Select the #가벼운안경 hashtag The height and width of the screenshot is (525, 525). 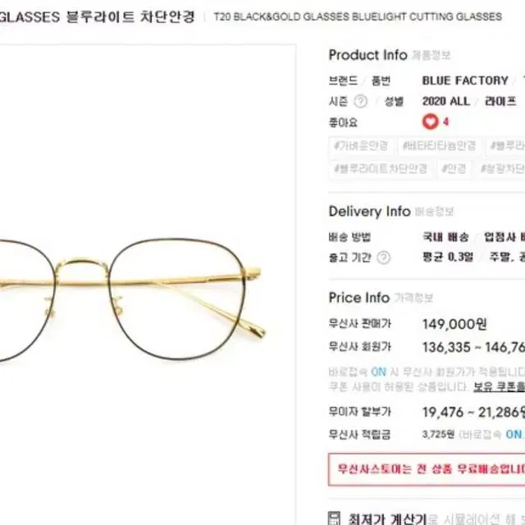pos(361,146)
